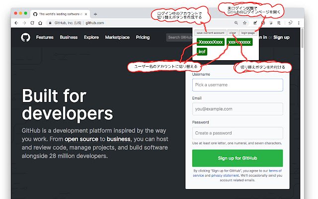Click the 'Use at least one letter' hint text
This screenshot has width=318, height=199.
pos(237,143)
